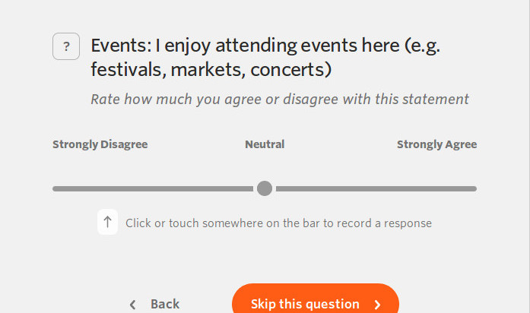
Task: Click the Strongly Agree label
Action: 436,144
